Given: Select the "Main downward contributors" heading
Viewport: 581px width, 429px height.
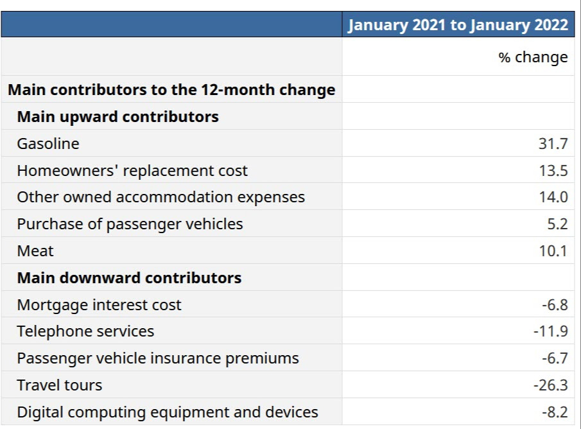Looking at the screenshot, I should point(129,278).
